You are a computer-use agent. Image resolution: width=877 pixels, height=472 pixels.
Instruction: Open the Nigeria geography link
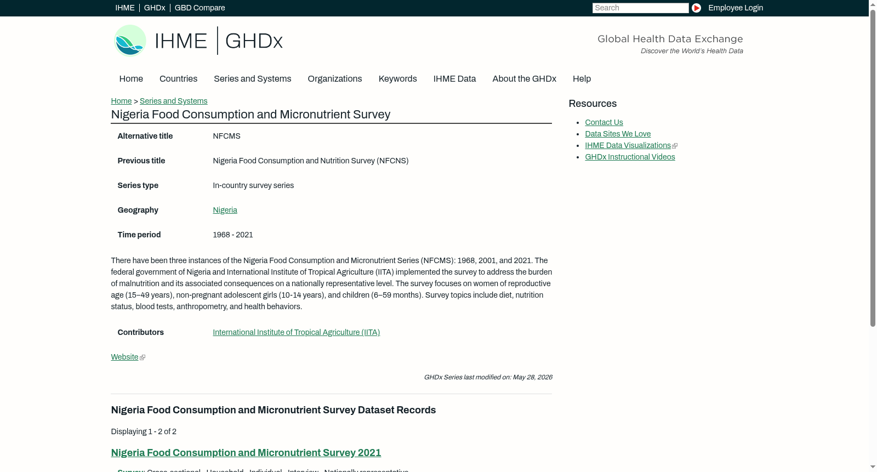(225, 210)
